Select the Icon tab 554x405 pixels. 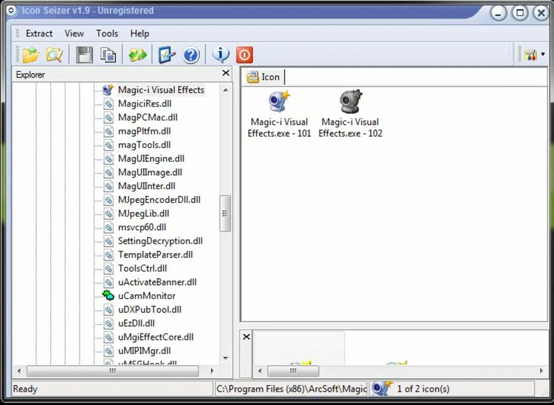(263, 76)
